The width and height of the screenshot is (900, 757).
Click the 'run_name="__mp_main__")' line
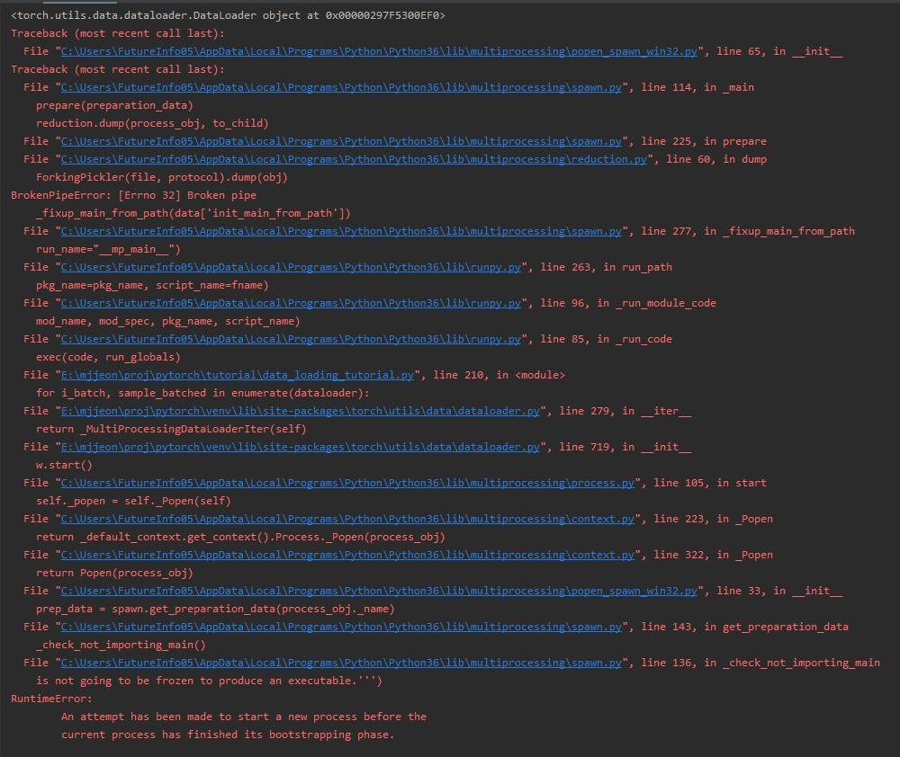pyautogui.click(x=108, y=249)
